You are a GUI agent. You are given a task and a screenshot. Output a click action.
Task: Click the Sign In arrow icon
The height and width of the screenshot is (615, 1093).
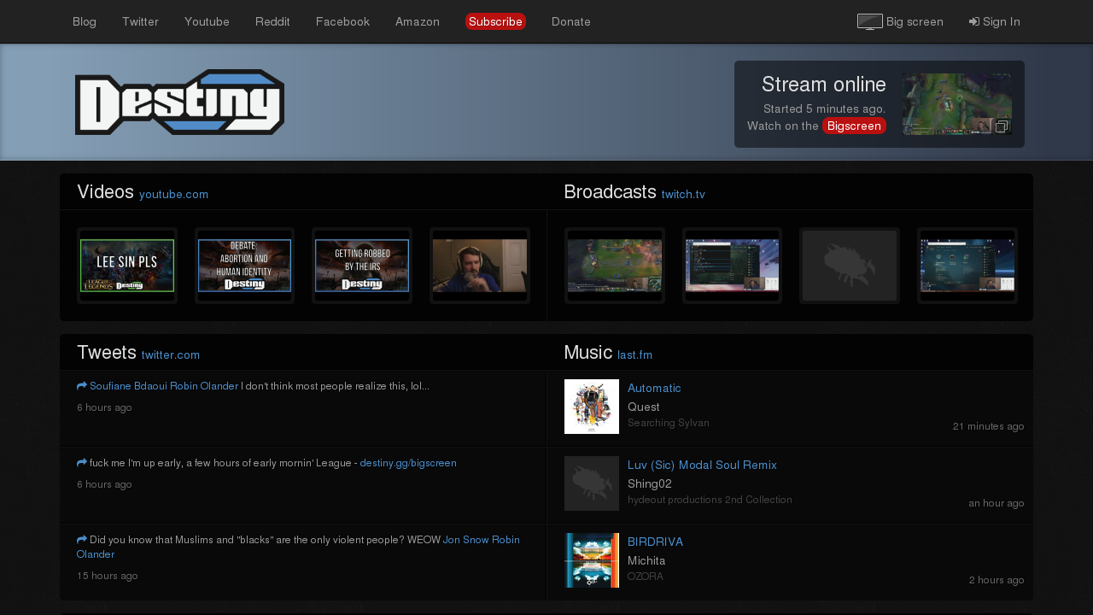[x=974, y=22]
